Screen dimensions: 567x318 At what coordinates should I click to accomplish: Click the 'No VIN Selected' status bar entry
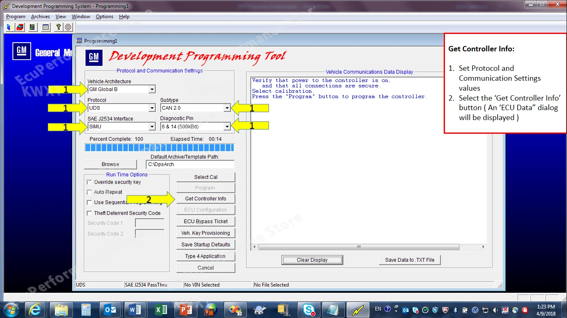click(x=218, y=285)
